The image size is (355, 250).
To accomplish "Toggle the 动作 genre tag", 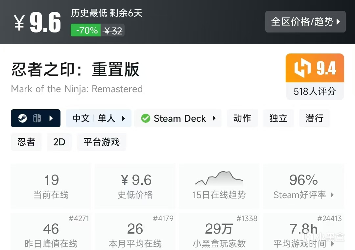I will [x=242, y=118].
